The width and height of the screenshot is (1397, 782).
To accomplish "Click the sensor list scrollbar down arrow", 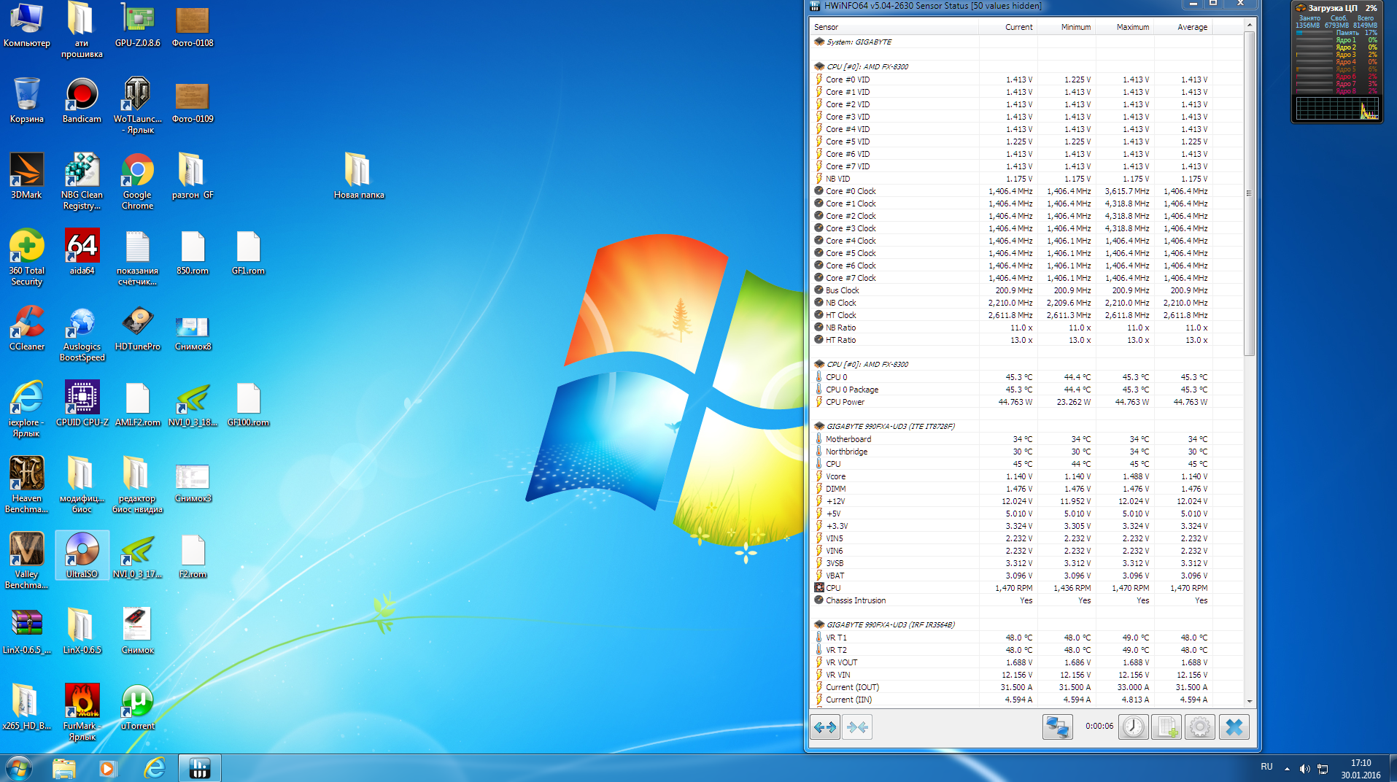I will pos(1250,701).
